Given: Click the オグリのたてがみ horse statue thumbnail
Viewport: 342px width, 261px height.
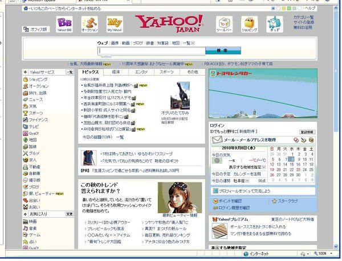Looking at the screenshot, I should click(180, 96).
